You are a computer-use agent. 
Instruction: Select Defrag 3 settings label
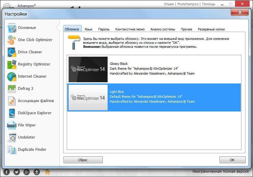pyautogui.click(x=26, y=89)
